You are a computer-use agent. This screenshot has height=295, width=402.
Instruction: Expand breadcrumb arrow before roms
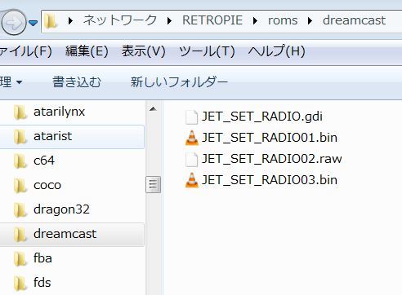pyautogui.click(x=255, y=20)
